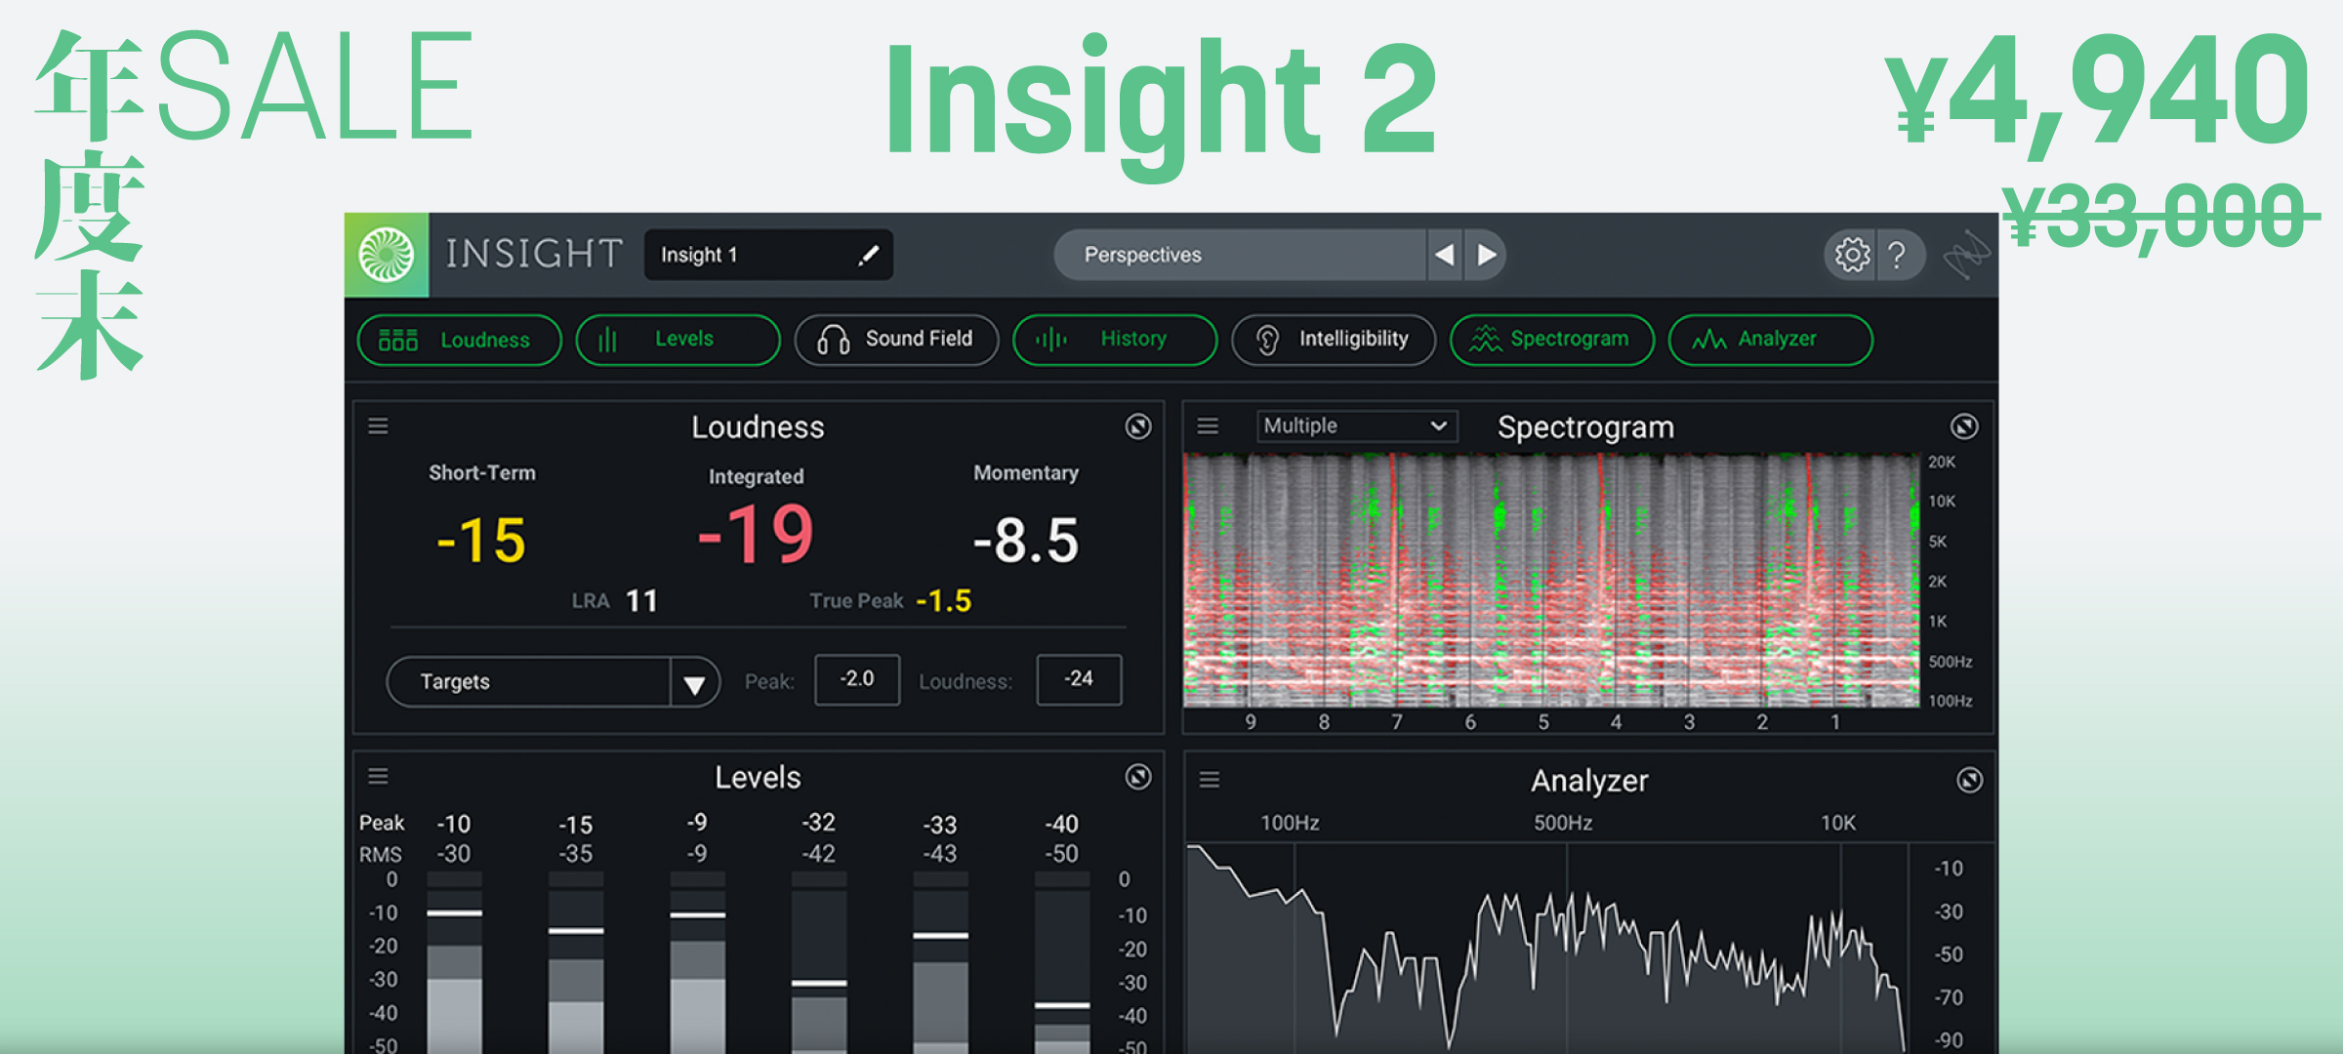Open the Multiple dropdown in the Spectrogram panel
Screen dimensions: 2343x1054
(x=1356, y=426)
